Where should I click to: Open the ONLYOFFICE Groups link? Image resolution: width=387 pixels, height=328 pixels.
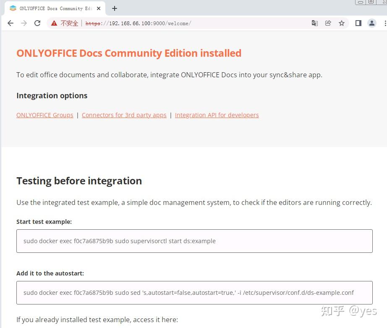click(44, 115)
